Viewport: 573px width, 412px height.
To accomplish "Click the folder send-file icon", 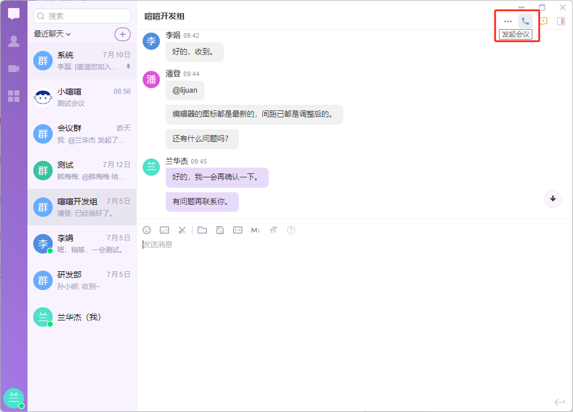I will point(202,230).
